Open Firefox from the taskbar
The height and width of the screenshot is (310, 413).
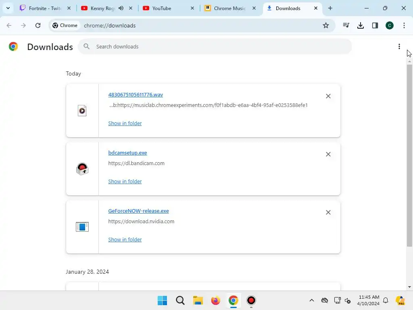coord(215,300)
